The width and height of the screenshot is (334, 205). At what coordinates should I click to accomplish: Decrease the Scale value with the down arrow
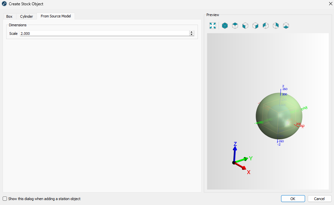[x=191, y=34]
